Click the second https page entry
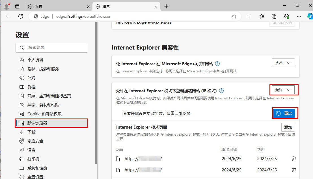Screen dimensions: 313x179 tap(143, 170)
